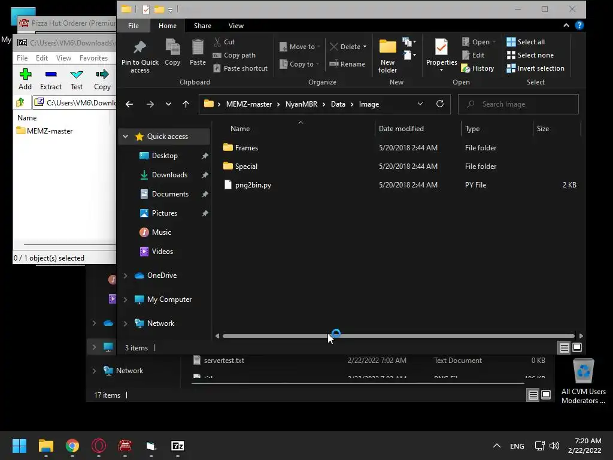This screenshot has height=460, width=613.
Task: Go back to previous folder
Action: pyautogui.click(x=129, y=104)
